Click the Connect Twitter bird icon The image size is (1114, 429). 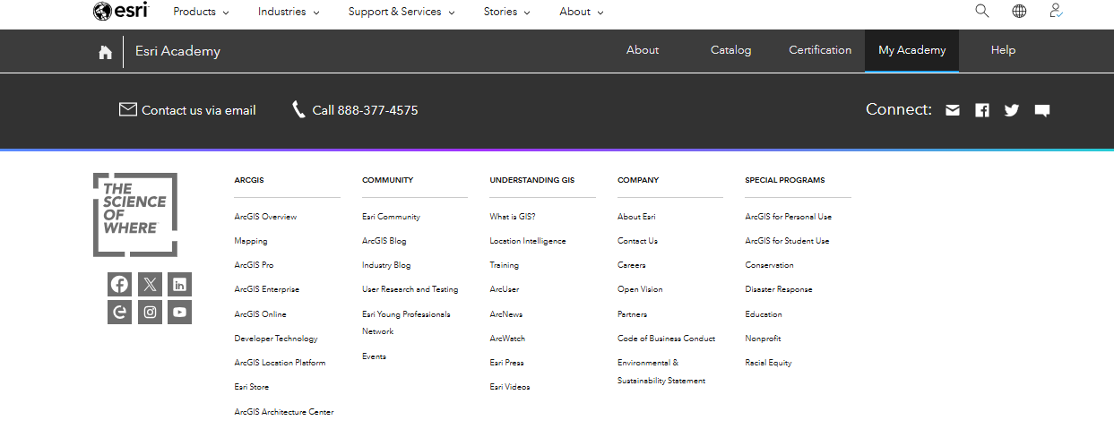point(1012,110)
